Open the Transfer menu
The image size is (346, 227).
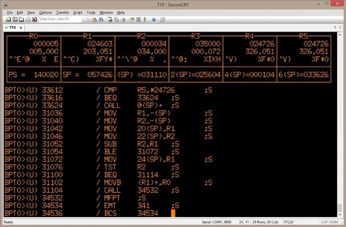[x=63, y=13]
